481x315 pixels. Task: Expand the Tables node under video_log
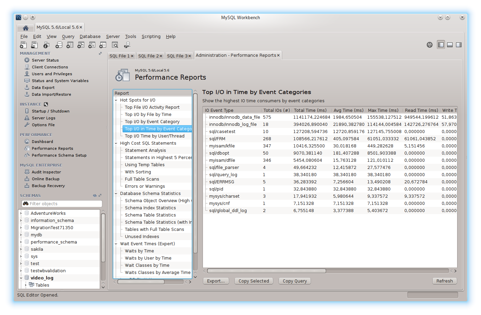coord(26,285)
